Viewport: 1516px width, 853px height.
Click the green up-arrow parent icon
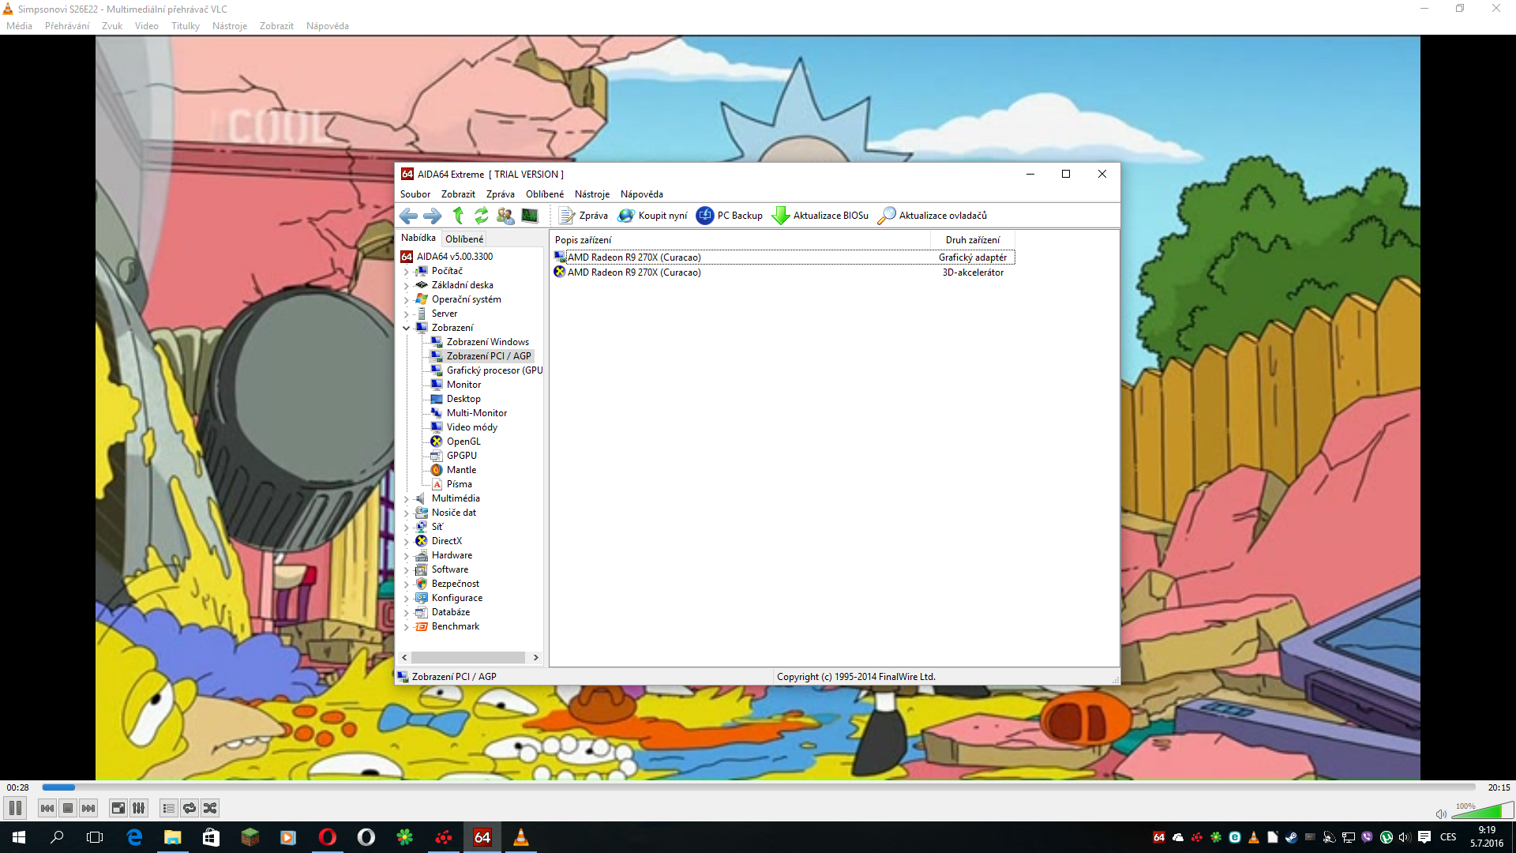[x=458, y=216]
